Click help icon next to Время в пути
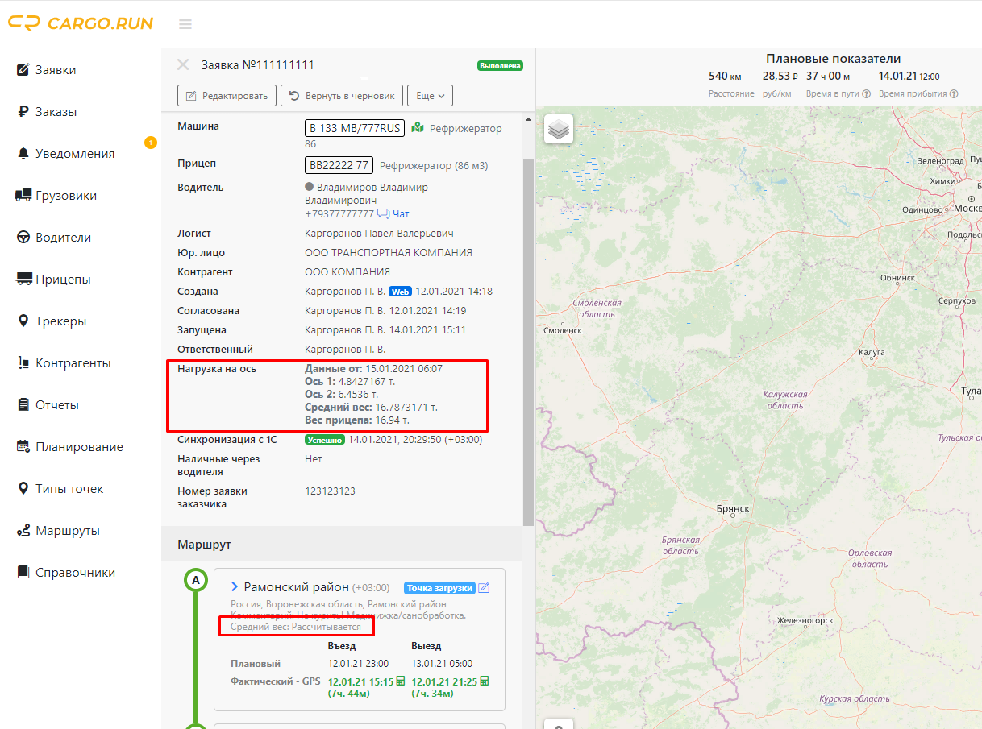Screen dimensions: 982x729 [x=866, y=93]
